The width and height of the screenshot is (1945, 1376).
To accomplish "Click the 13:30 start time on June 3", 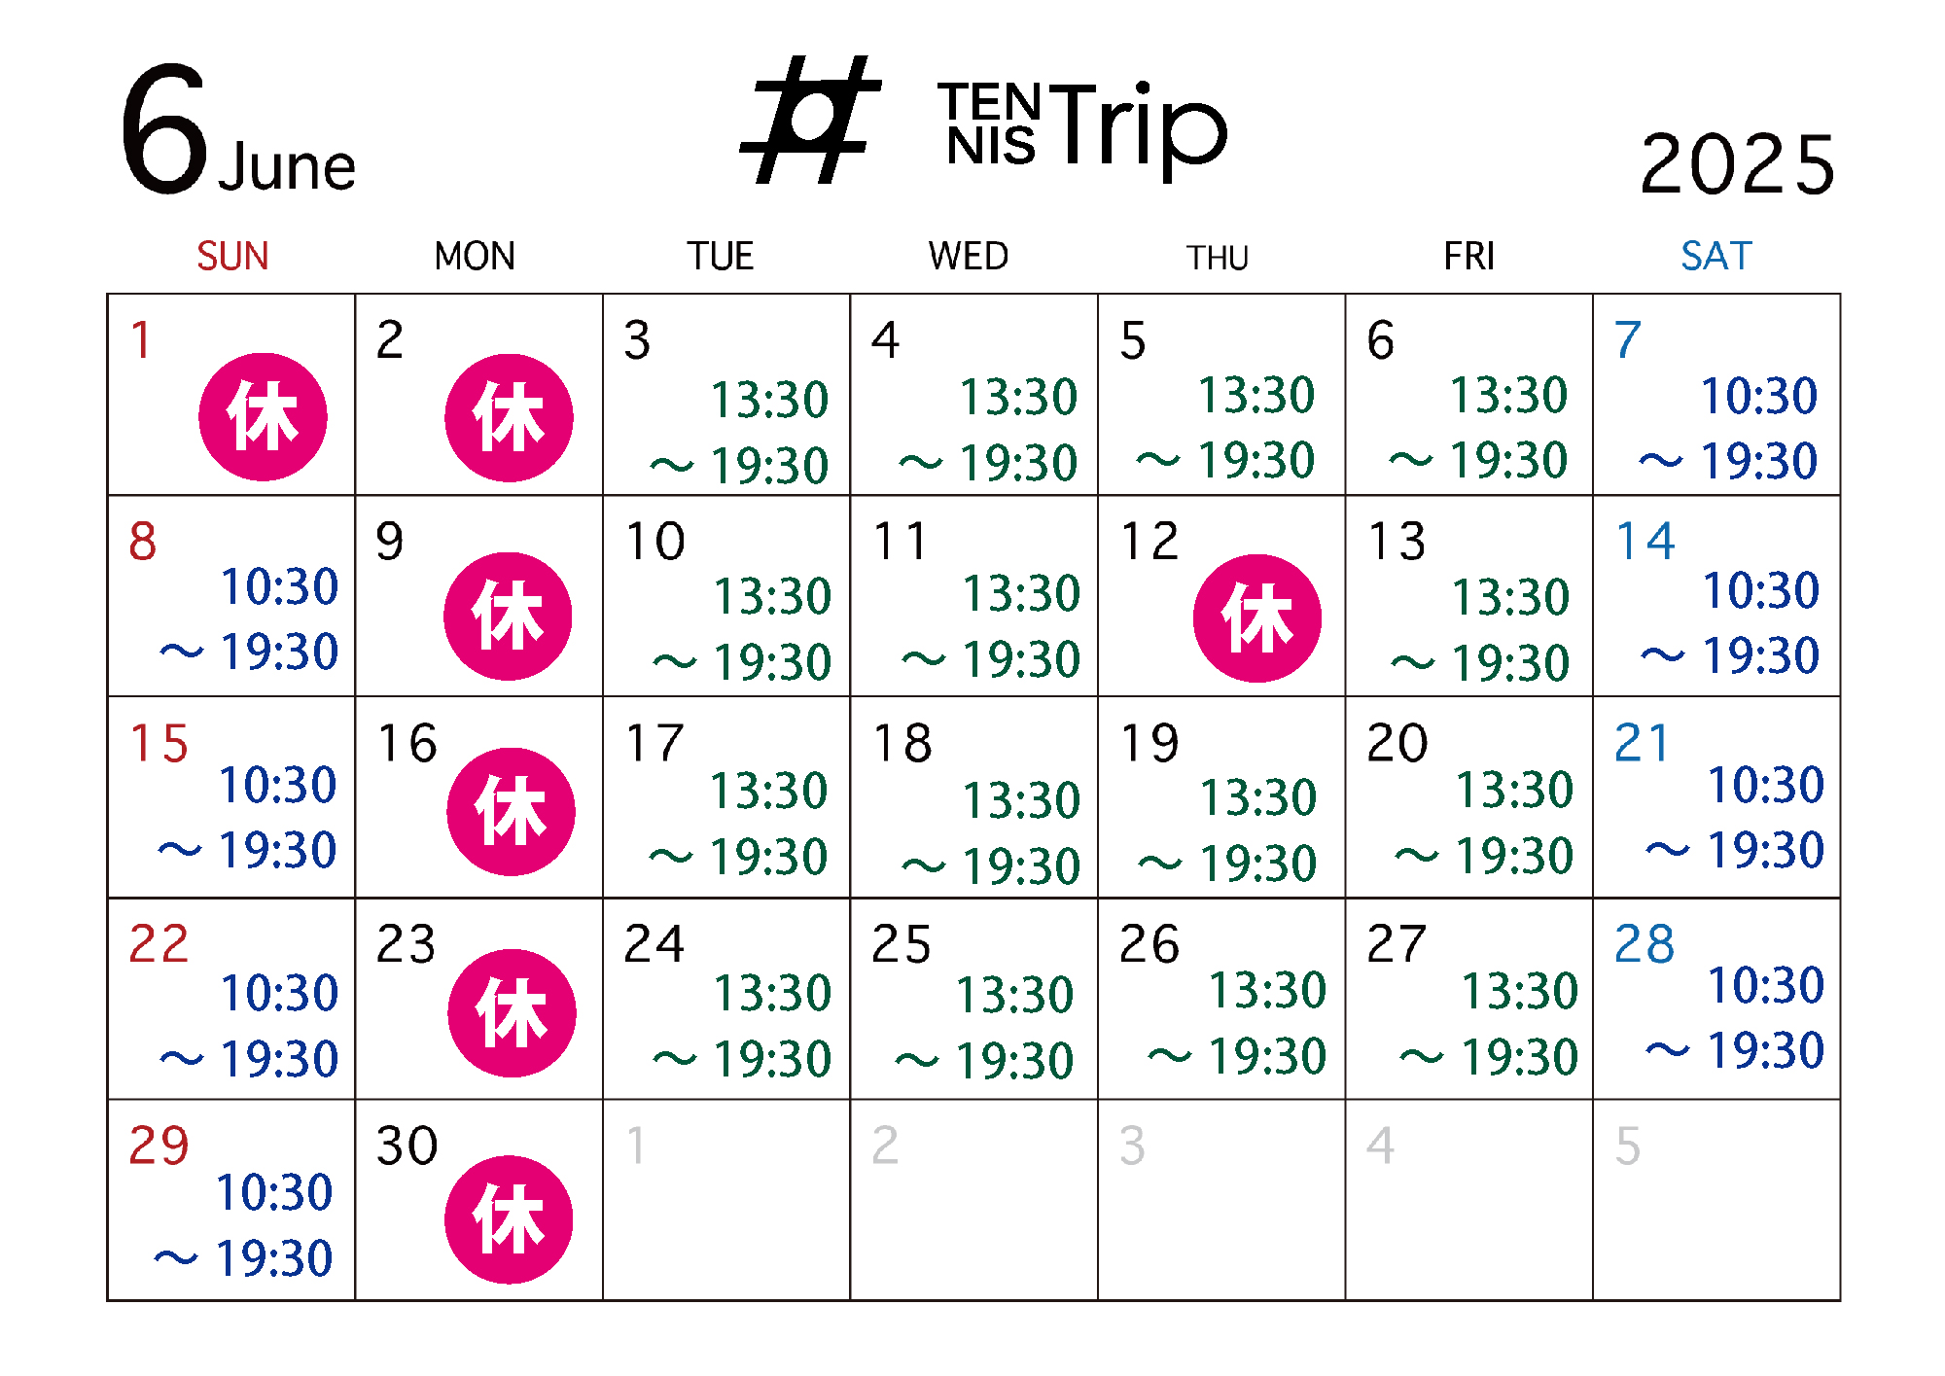I will click(768, 400).
